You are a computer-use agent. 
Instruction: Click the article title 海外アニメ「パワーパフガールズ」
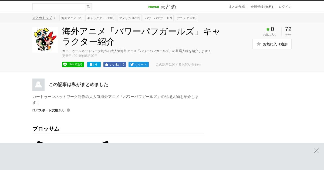click(x=141, y=36)
